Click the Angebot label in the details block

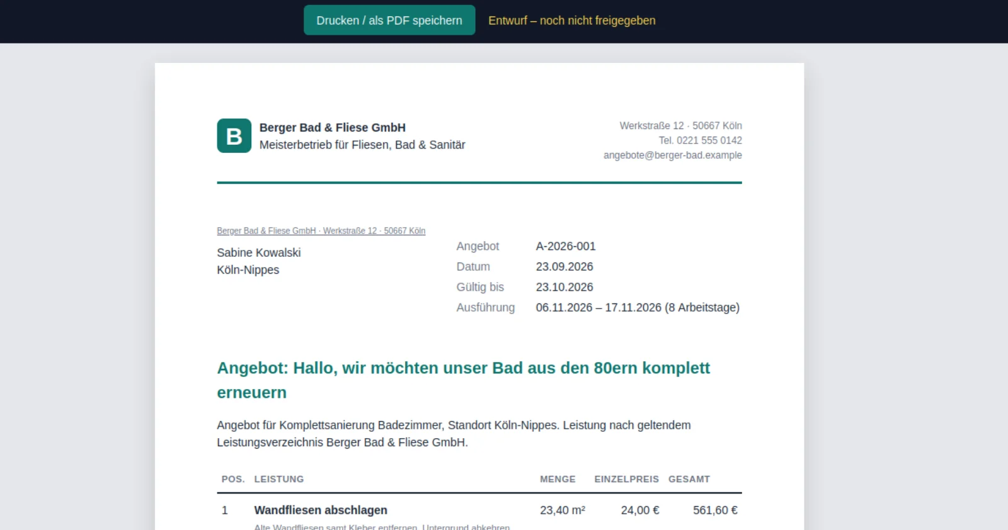click(478, 246)
